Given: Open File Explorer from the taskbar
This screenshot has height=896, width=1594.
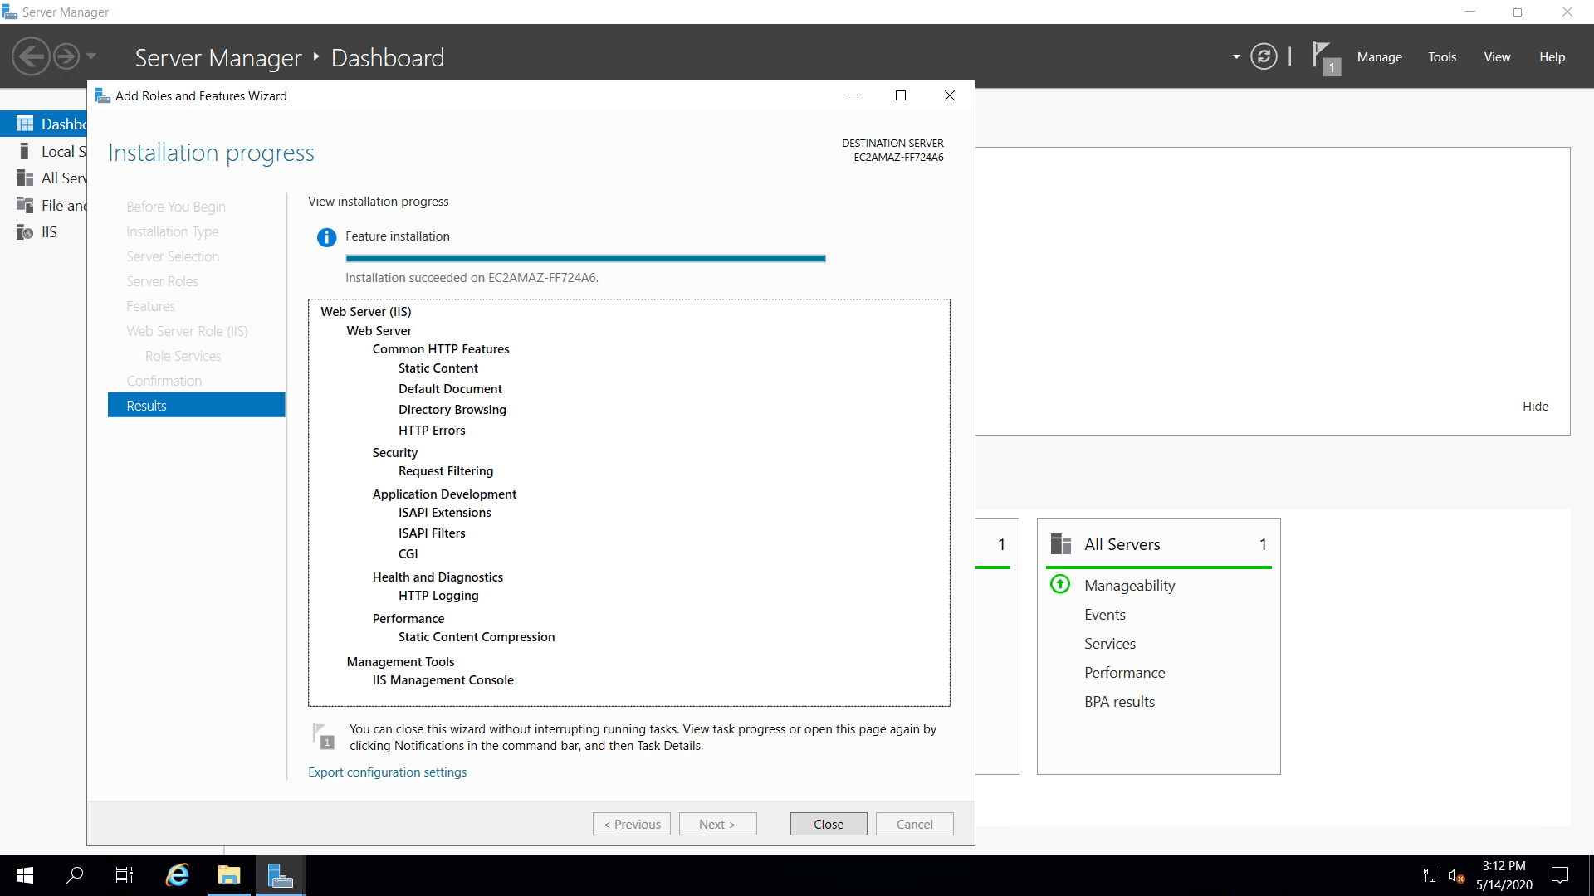Looking at the screenshot, I should tap(228, 875).
